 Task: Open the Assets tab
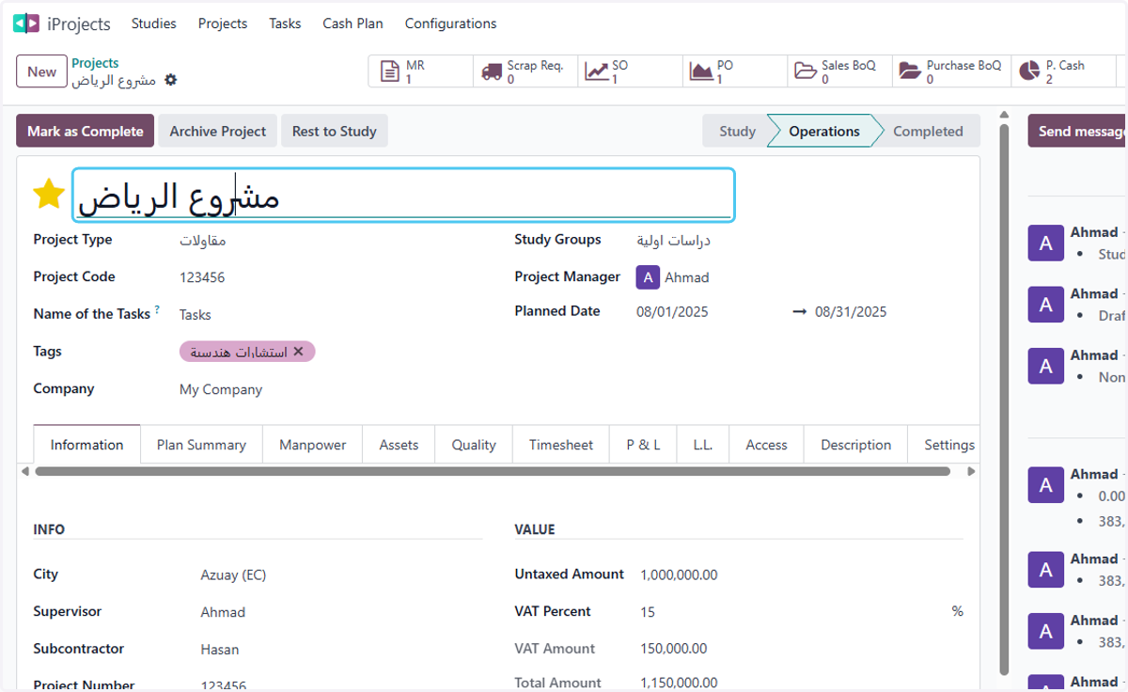coord(399,445)
